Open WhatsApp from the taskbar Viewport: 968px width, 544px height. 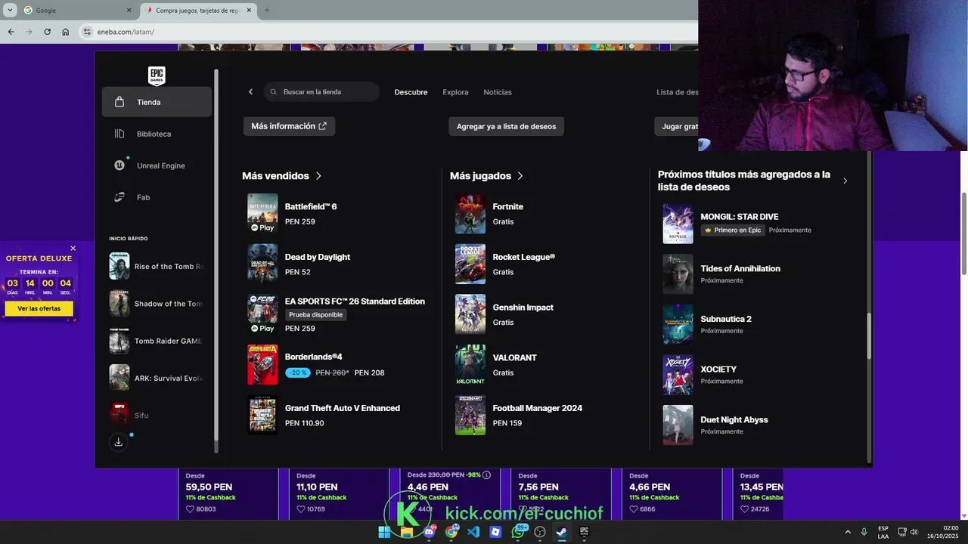click(x=517, y=532)
